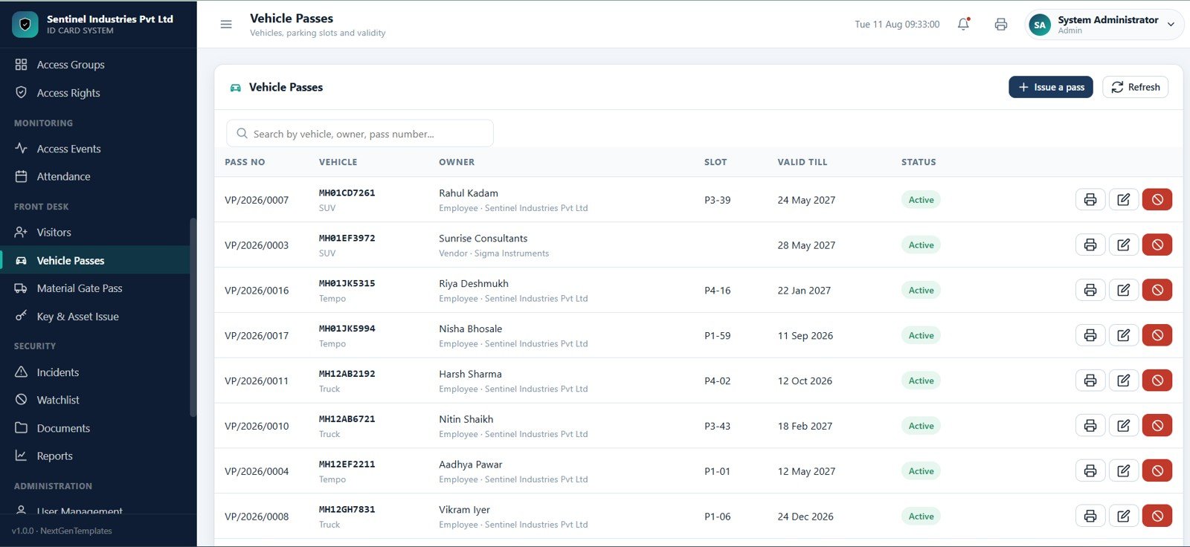
Task: Open the Watchlist page
Action: [x=95, y=400]
